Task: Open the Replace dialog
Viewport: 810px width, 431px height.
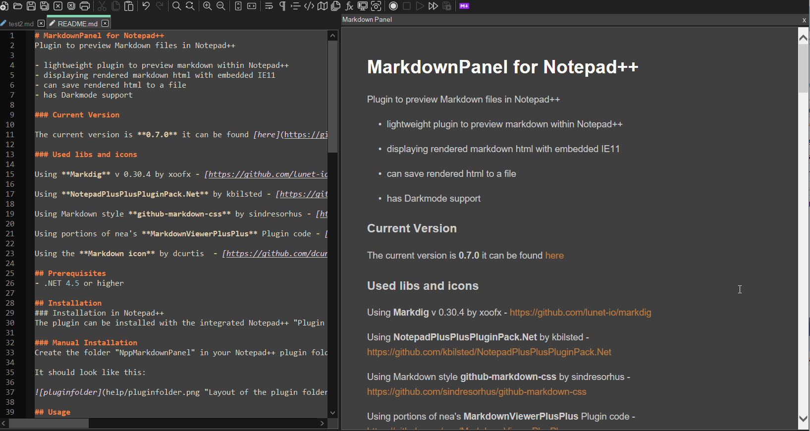Action: tap(190, 6)
